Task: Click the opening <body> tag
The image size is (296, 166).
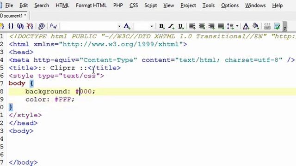Action: [x=21, y=131]
